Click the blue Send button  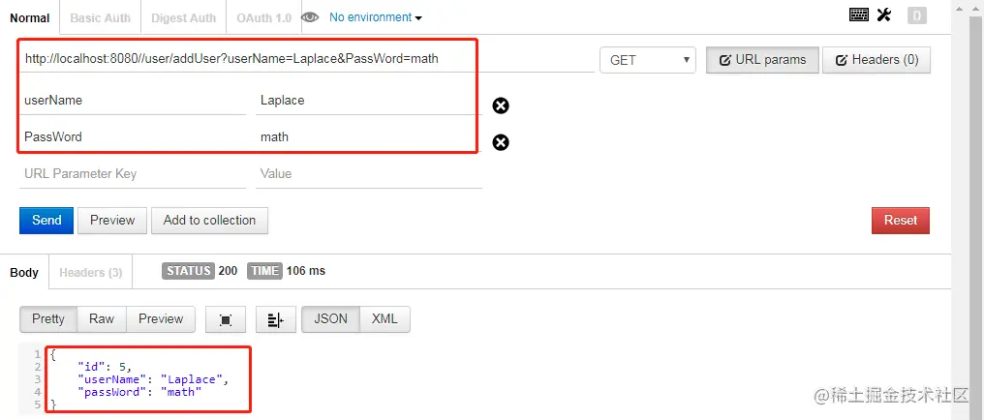[46, 221]
